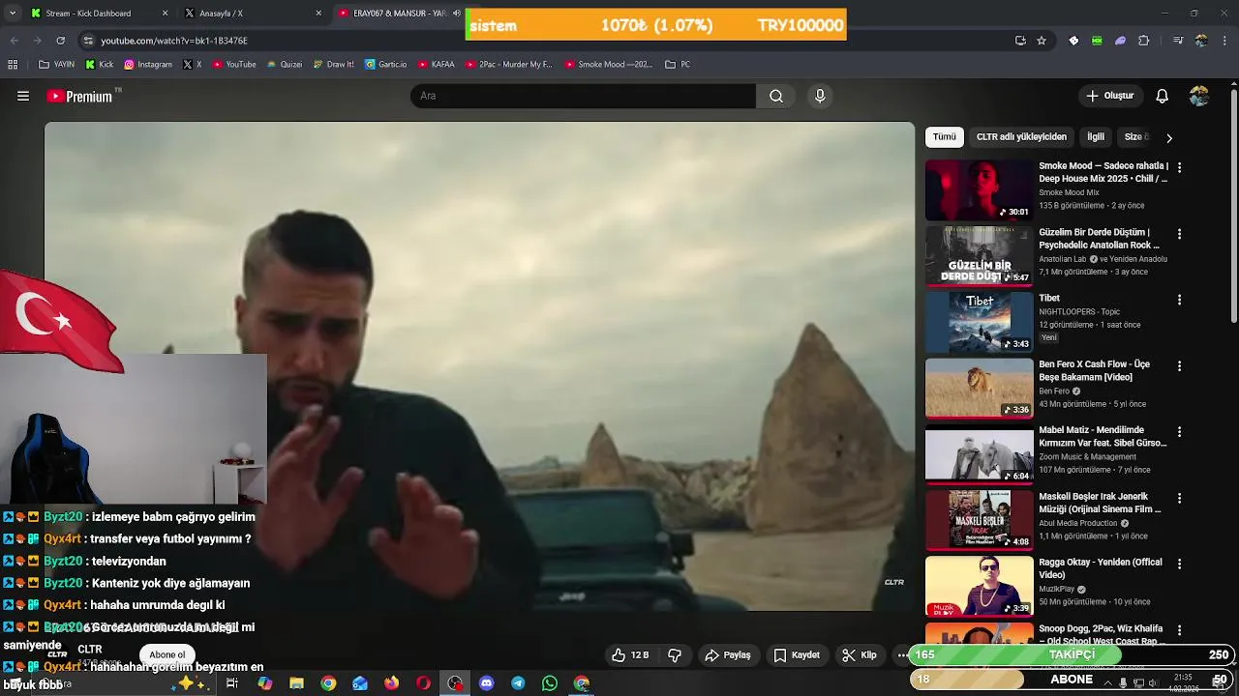Open File Explorer from the taskbar
Viewport: 1239px width, 696px height.
tap(296, 683)
